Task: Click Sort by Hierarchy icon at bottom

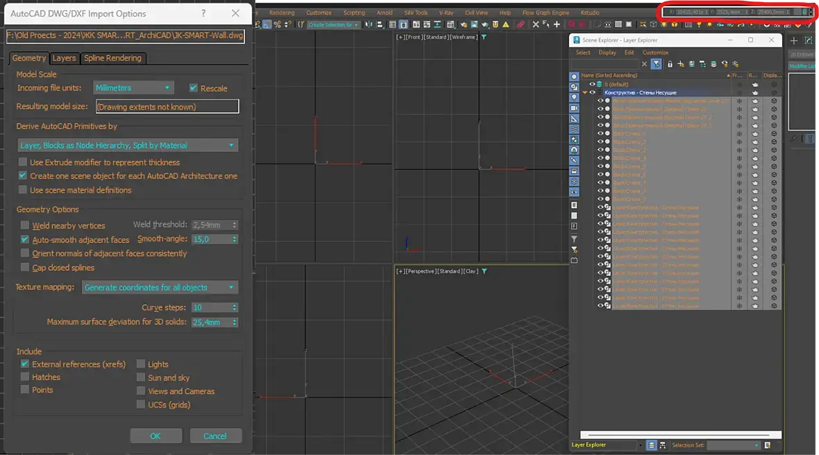Action: [663, 445]
